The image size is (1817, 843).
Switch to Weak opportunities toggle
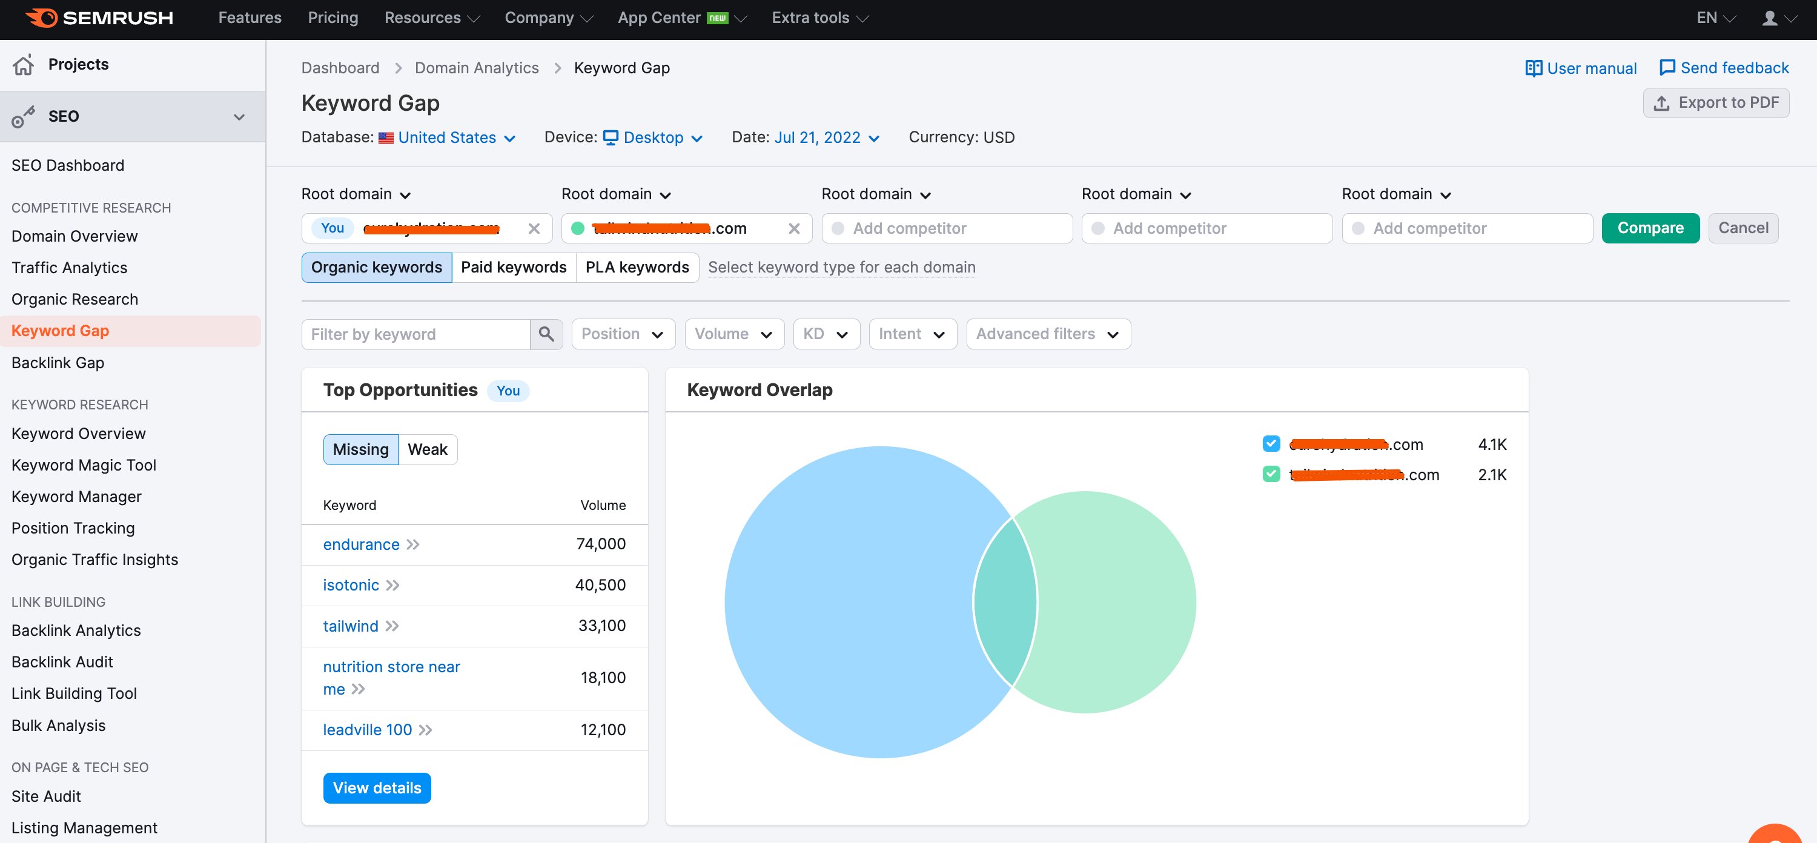click(x=428, y=449)
